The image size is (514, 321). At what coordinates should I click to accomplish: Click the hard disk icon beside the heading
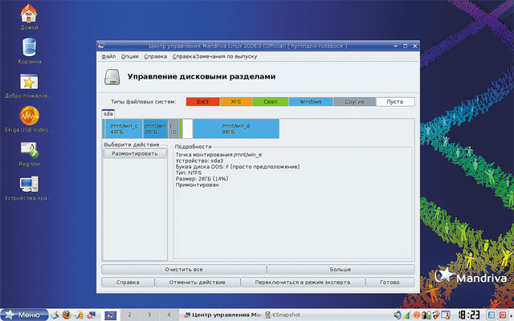coord(112,77)
